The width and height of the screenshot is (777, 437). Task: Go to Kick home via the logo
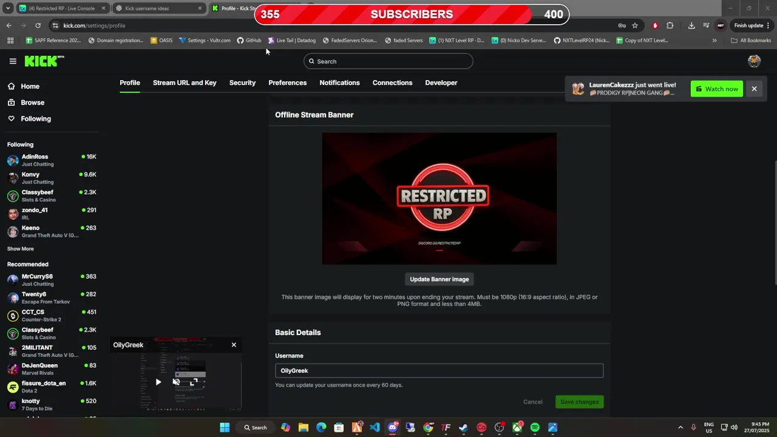point(44,61)
